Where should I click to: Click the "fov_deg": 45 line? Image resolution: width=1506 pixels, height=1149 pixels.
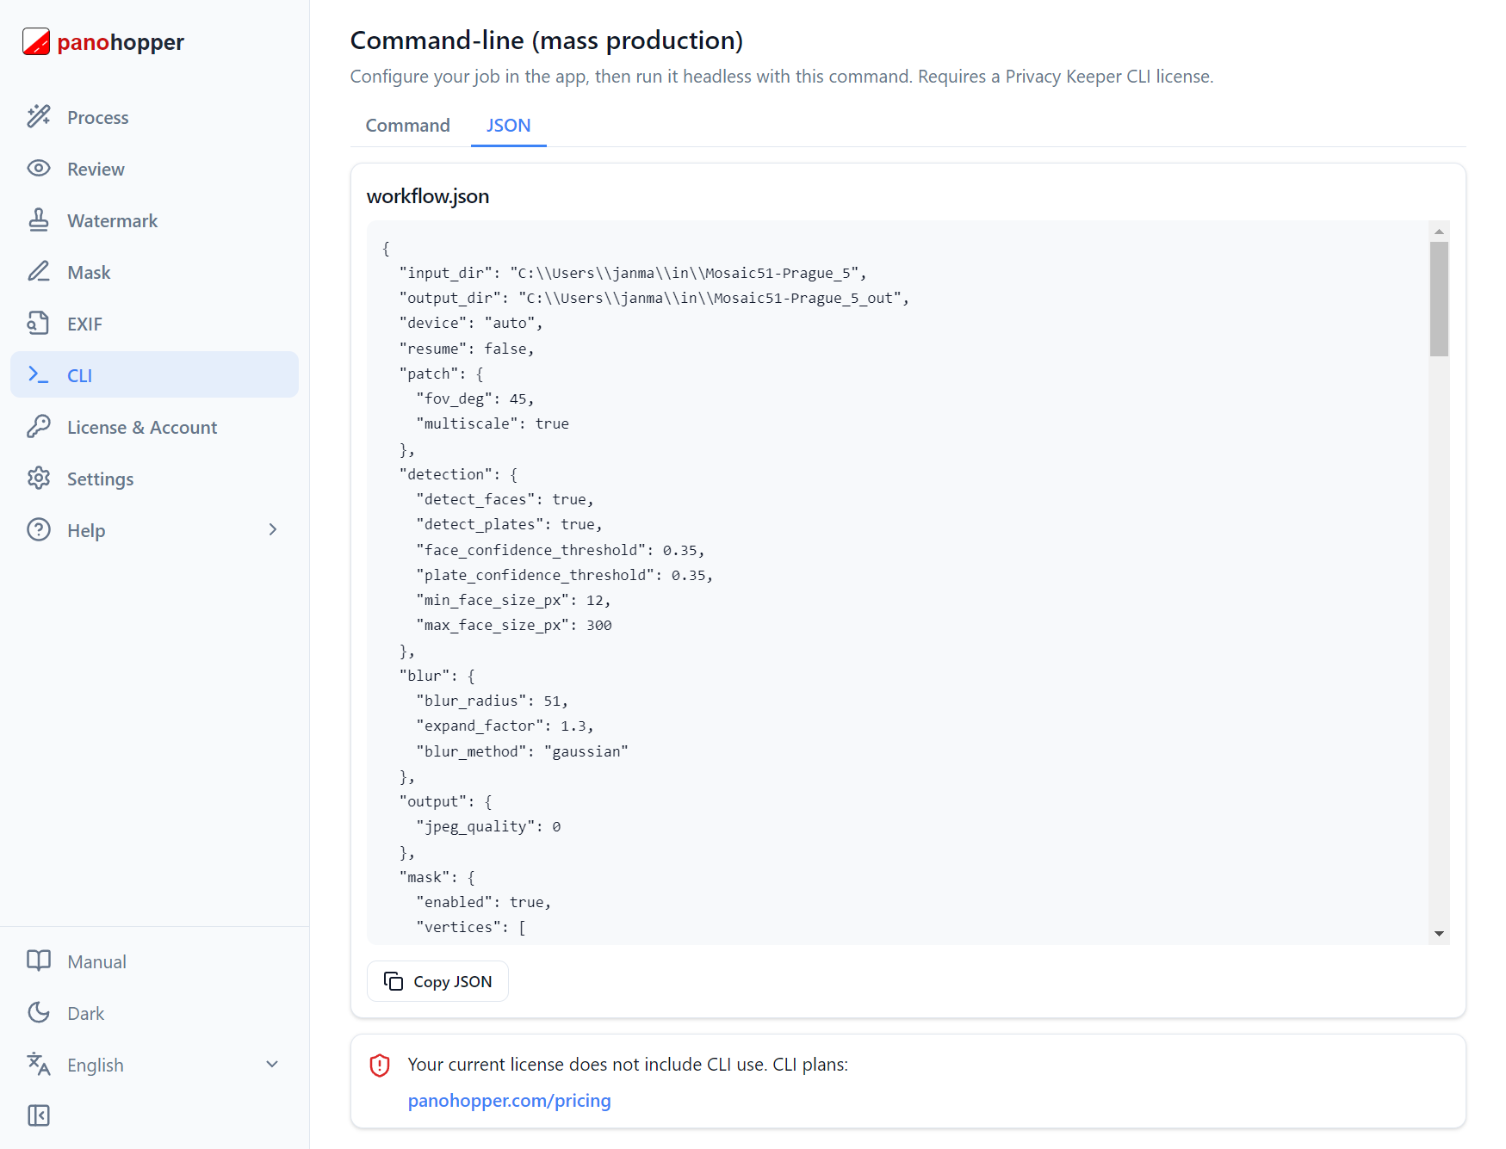point(475,398)
